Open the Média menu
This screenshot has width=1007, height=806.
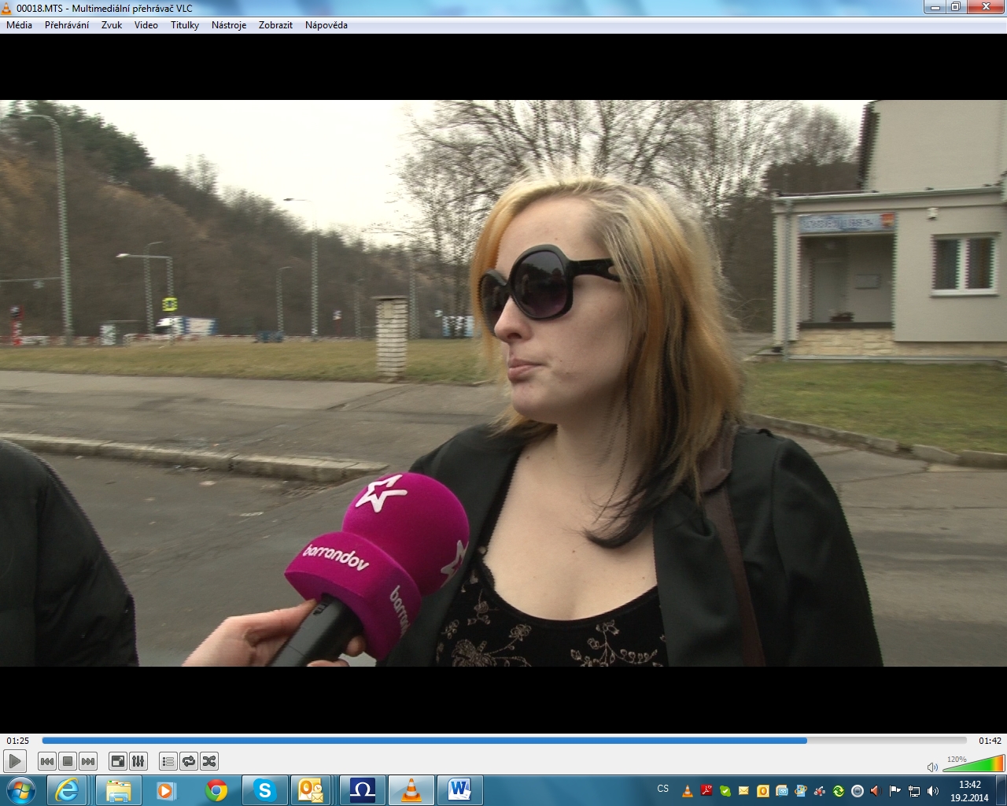pos(20,25)
